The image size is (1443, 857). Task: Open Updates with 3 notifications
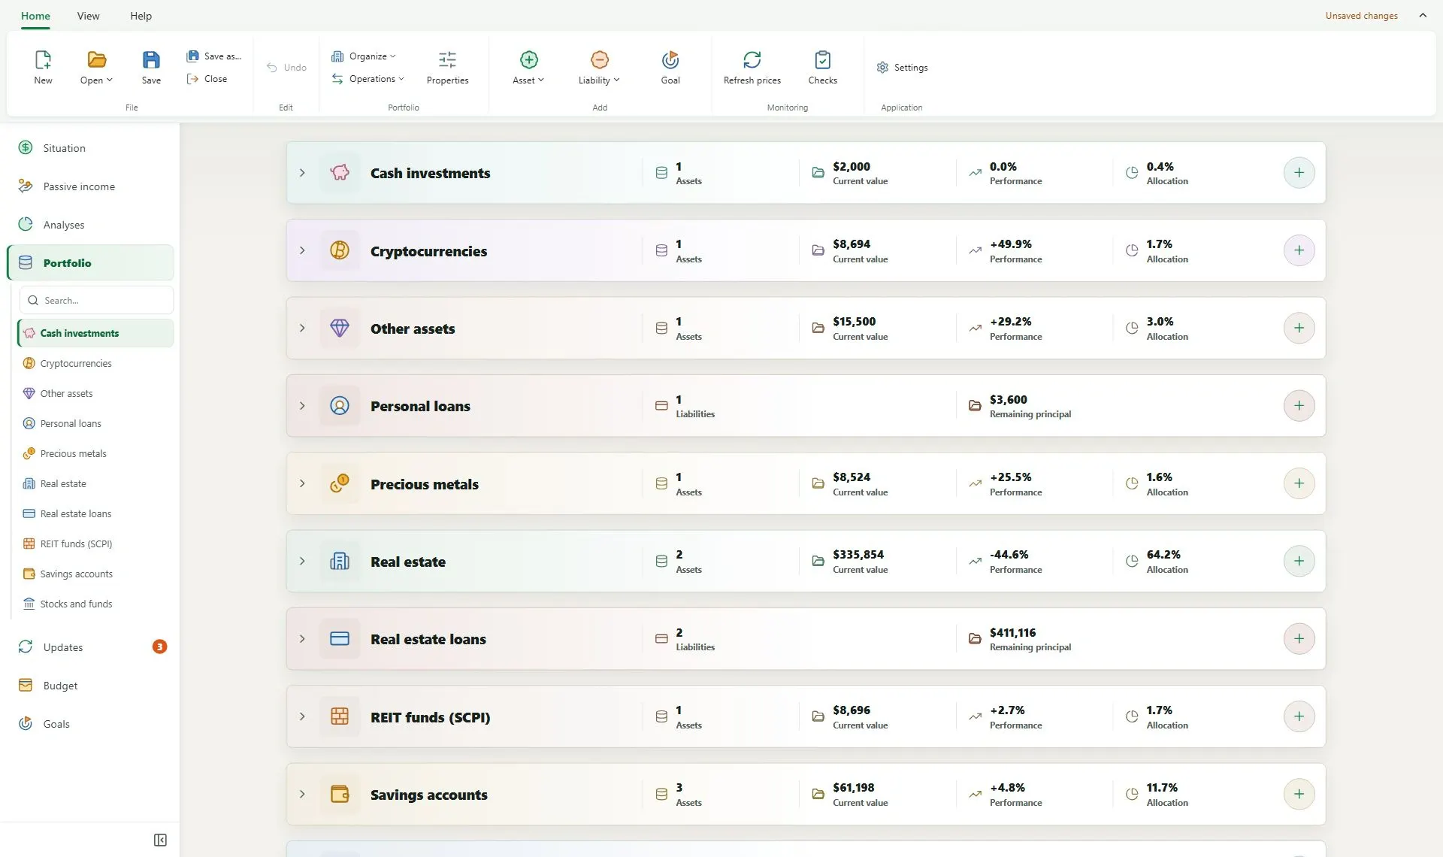pos(90,647)
